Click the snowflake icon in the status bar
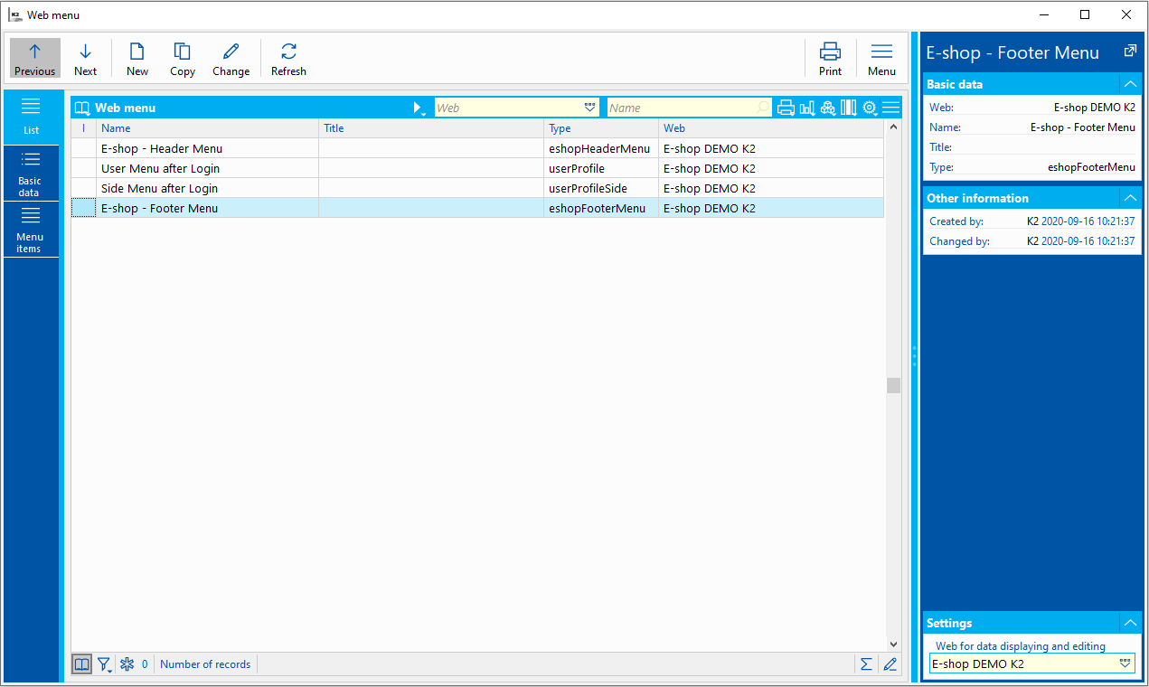Screen dimensions: 1149x687 pyautogui.click(x=127, y=664)
